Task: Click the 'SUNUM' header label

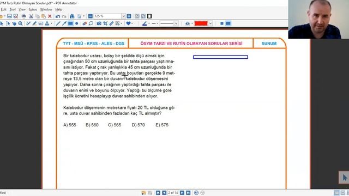Action: (x=269, y=44)
